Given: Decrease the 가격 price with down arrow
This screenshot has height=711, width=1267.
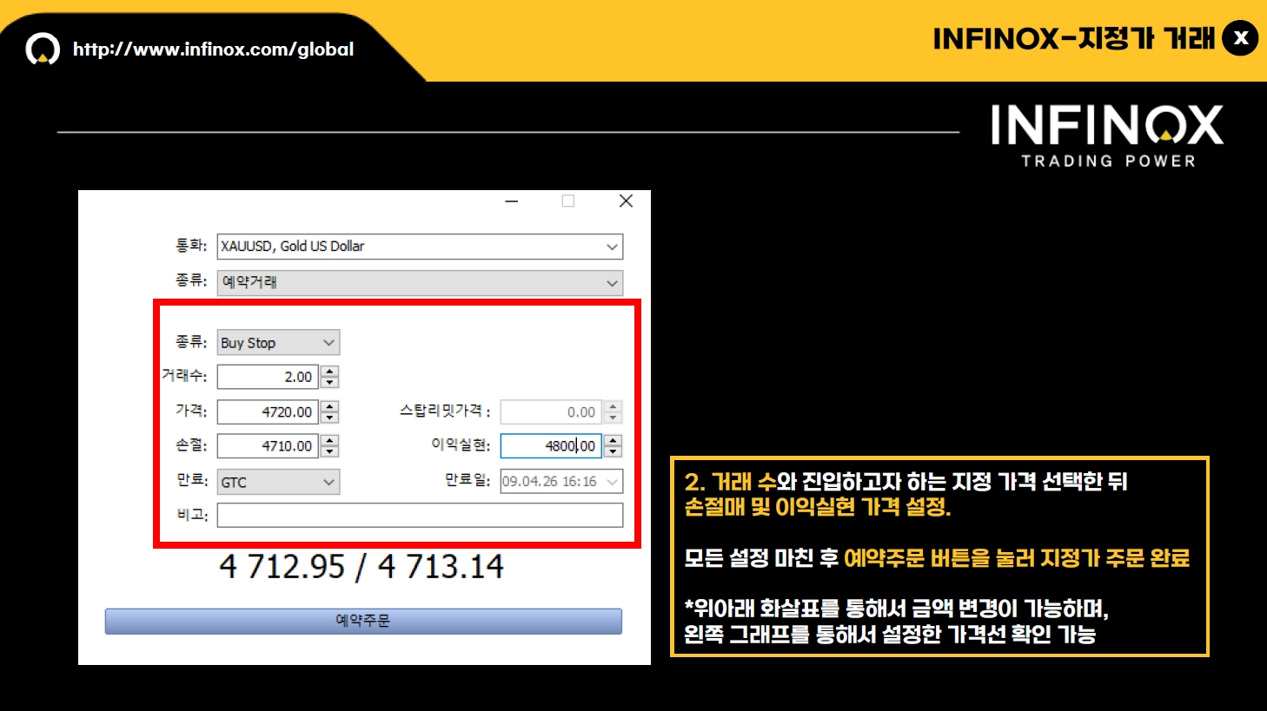Looking at the screenshot, I should tap(329, 418).
